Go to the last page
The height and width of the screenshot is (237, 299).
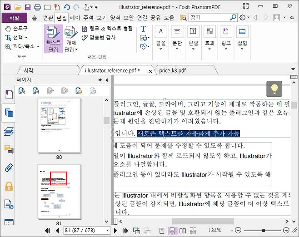(125, 231)
